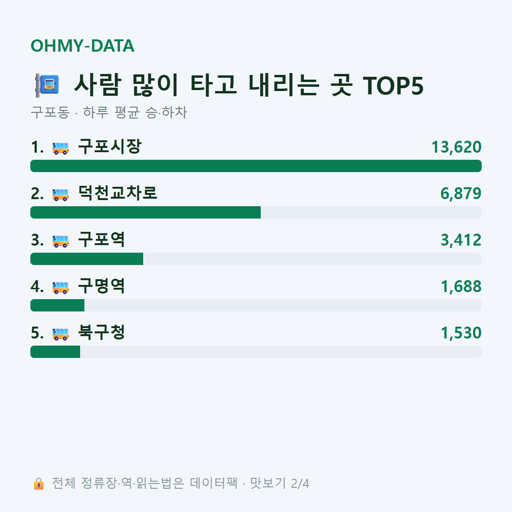The image size is (512, 512).
Task: Click the bus stop sign icon in title
Action: pos(47,85)
